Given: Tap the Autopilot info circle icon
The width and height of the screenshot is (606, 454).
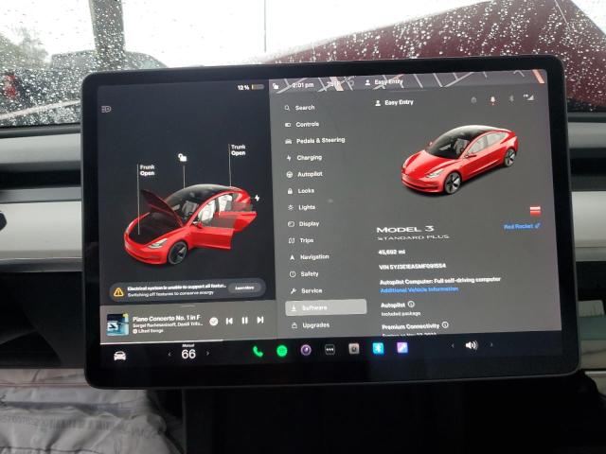Looking at the screenshot, I should [411, 305].
